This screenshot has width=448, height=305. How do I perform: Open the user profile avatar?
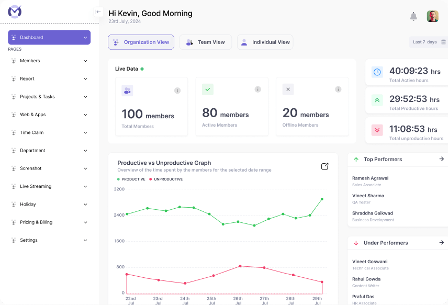click(x=432, y=16)
